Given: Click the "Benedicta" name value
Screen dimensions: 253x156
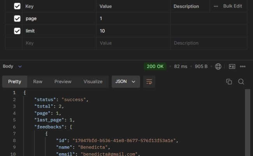Looking at the screenshot, I should pyautogui.click(x=93, y=147).
